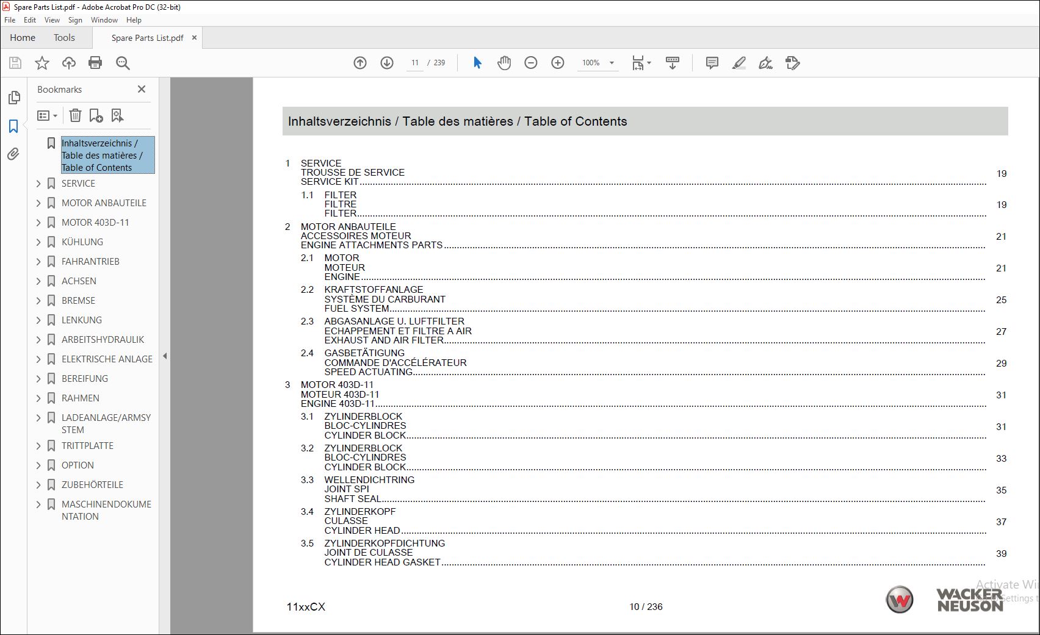The height and width of the screenshot is (635, 1040).
Task: Add new bookmark icon
Action: click(x=96, y=115)
